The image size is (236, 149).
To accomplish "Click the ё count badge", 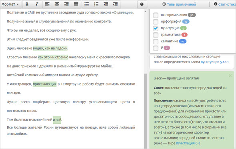I will 167,48.
